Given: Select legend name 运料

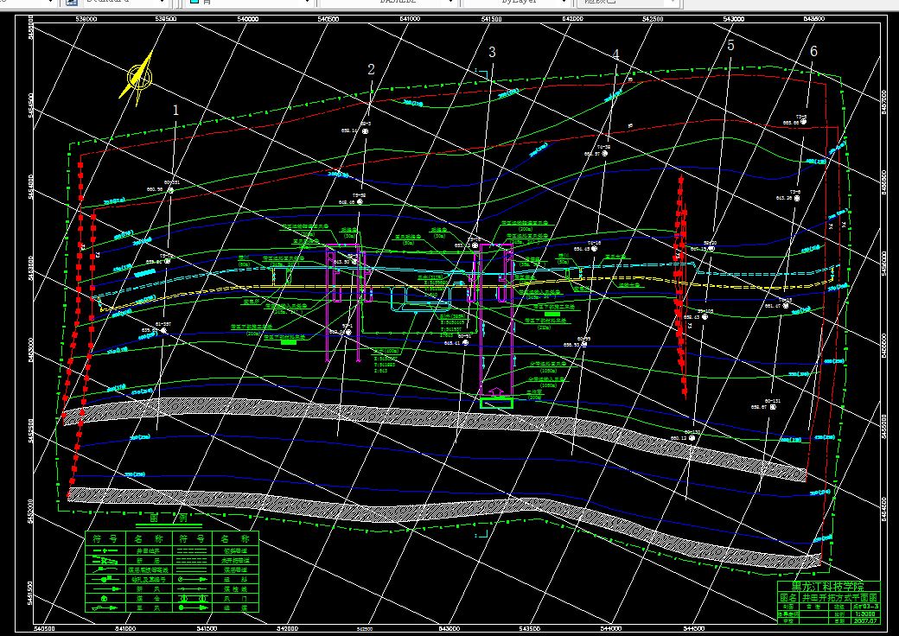Looking at the screenshot, I should [x=235, y=579].
